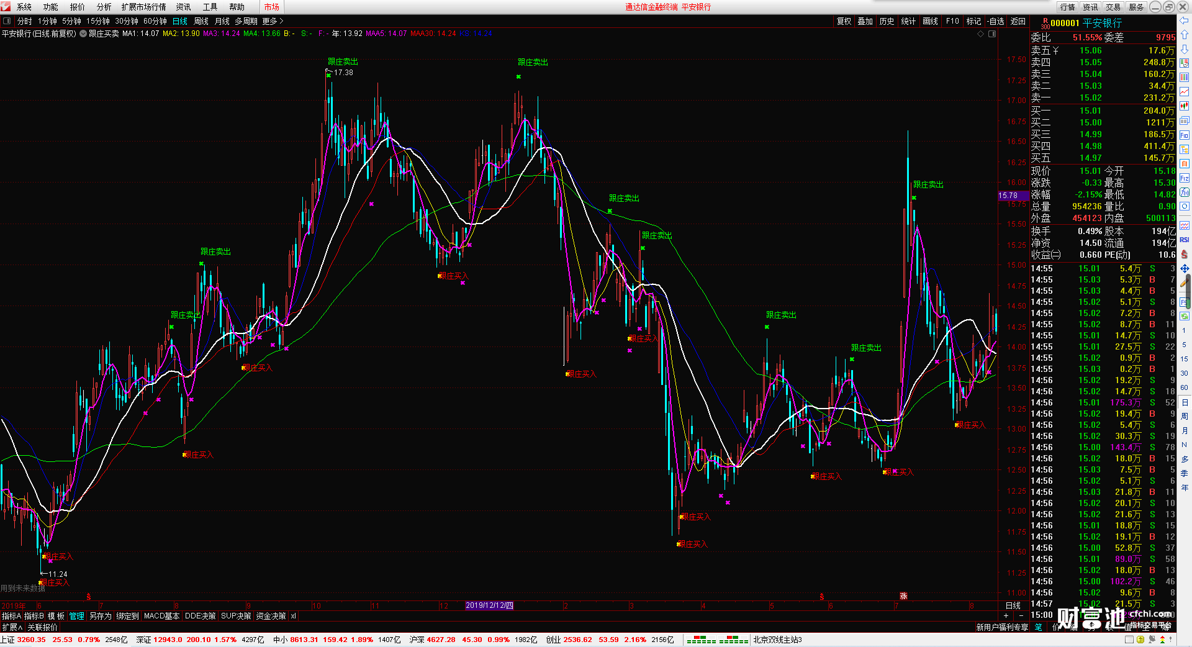Click the zoom-in '+' below 日线

[x=1006, y=616]
